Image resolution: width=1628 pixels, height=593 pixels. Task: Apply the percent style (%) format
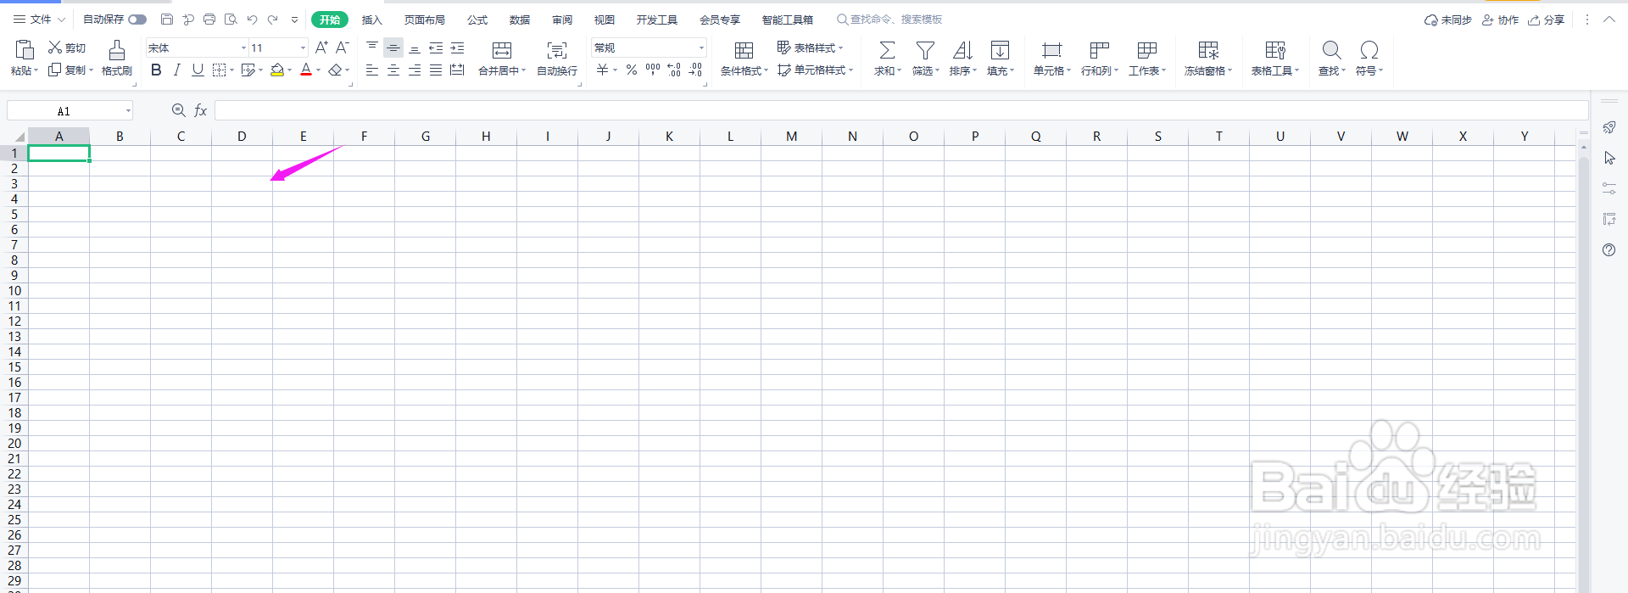pos(632,70)
